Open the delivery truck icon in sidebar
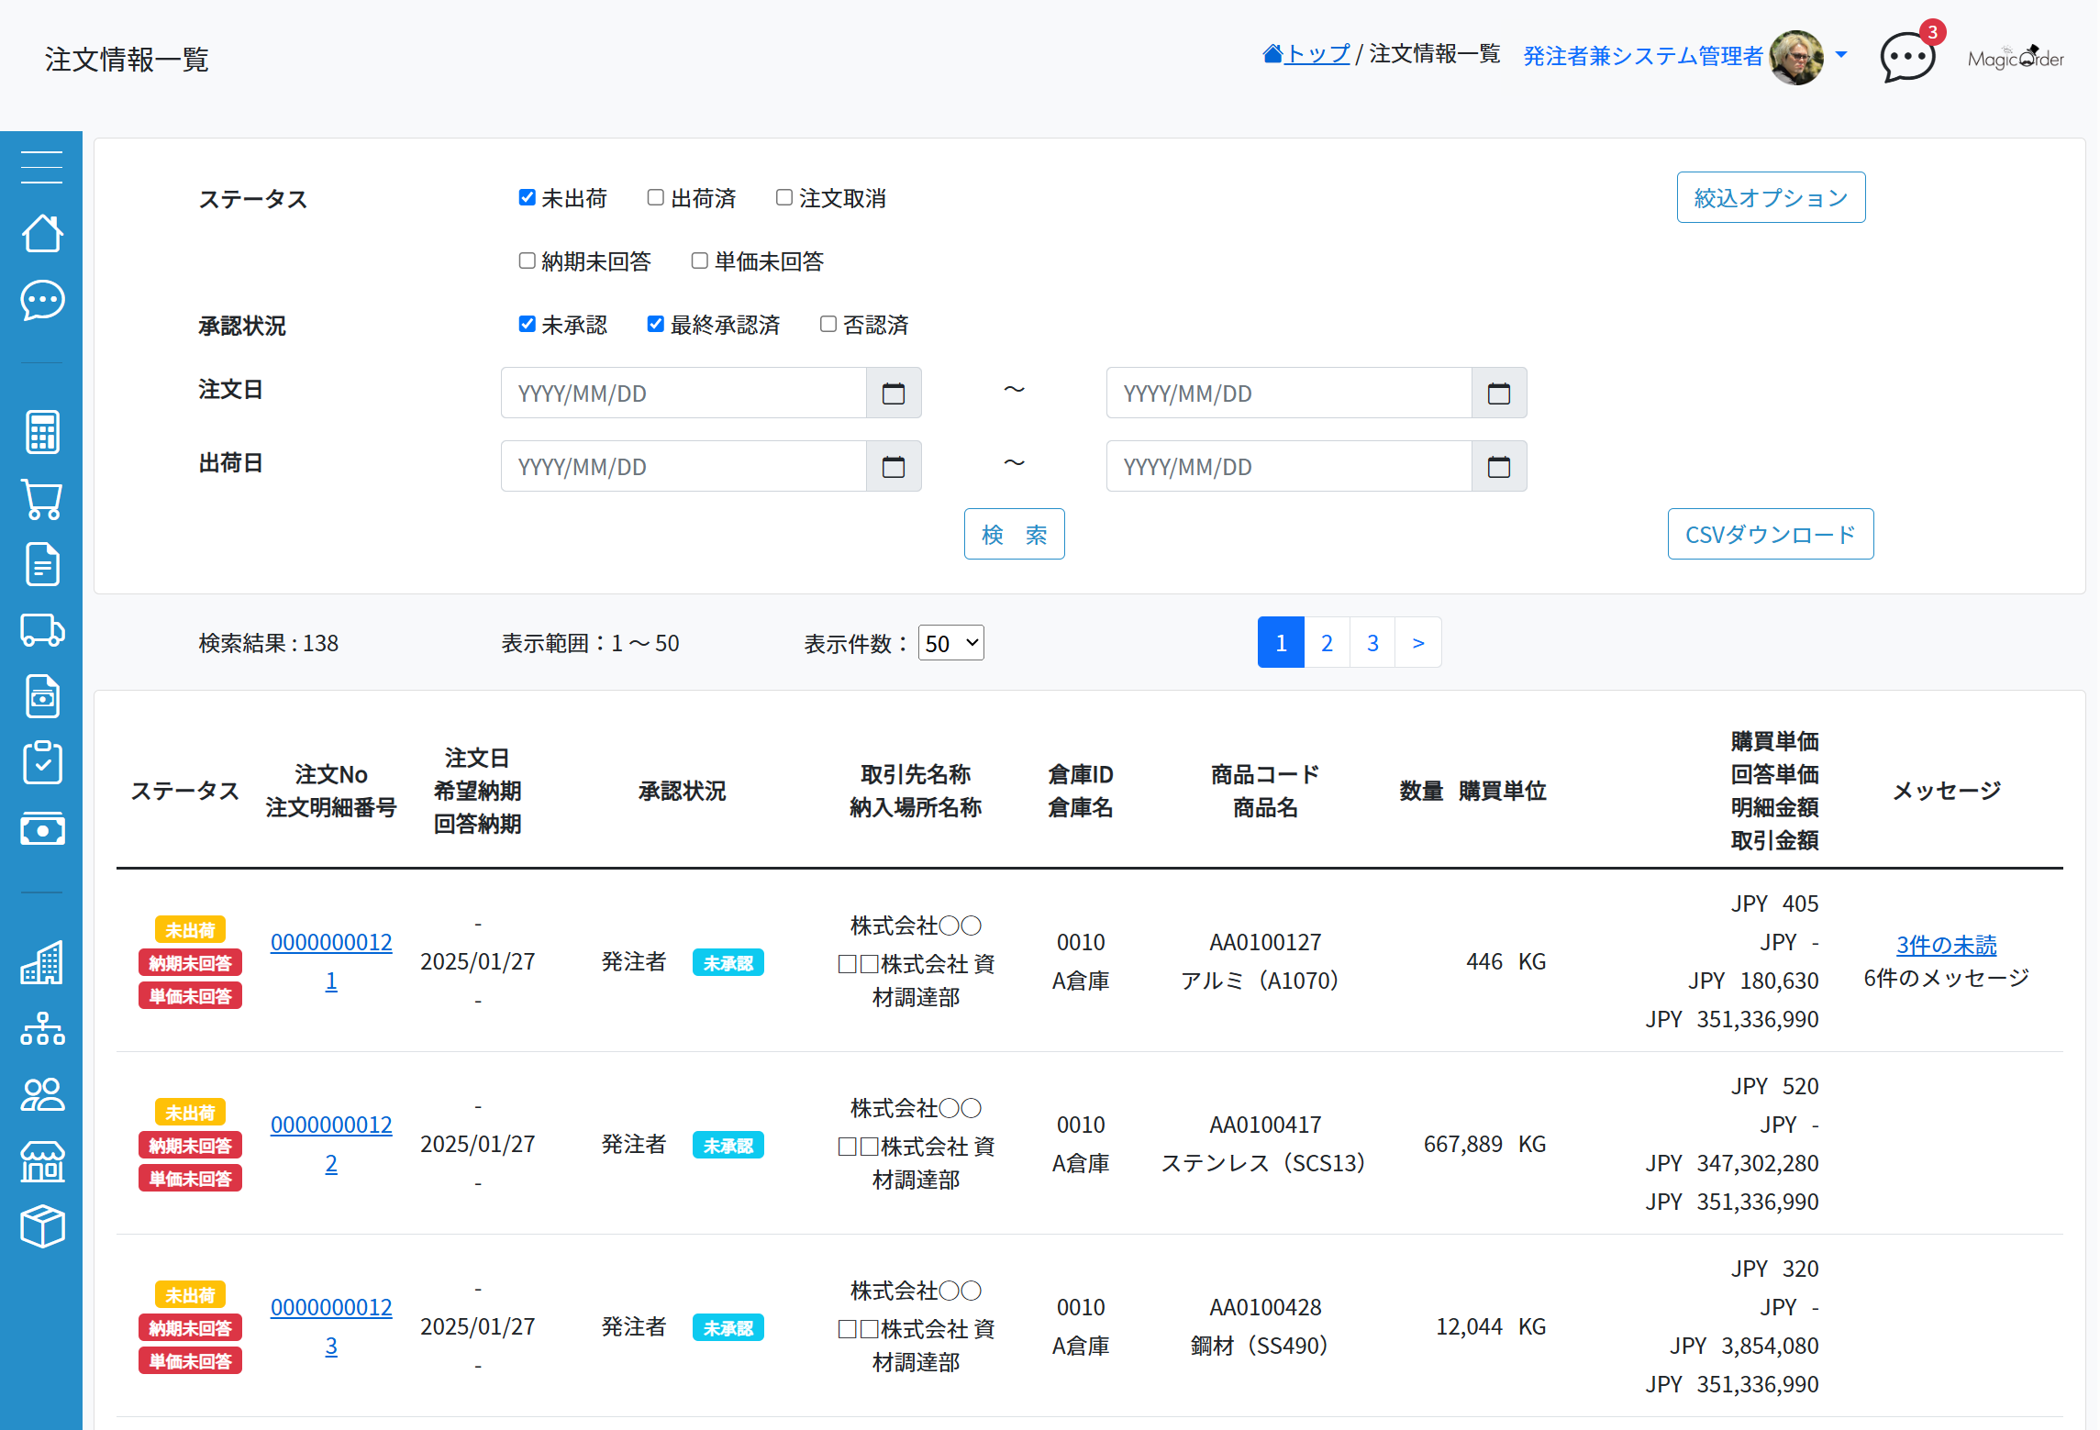This screenshot has height=1430, width=2100. (42, 630)
